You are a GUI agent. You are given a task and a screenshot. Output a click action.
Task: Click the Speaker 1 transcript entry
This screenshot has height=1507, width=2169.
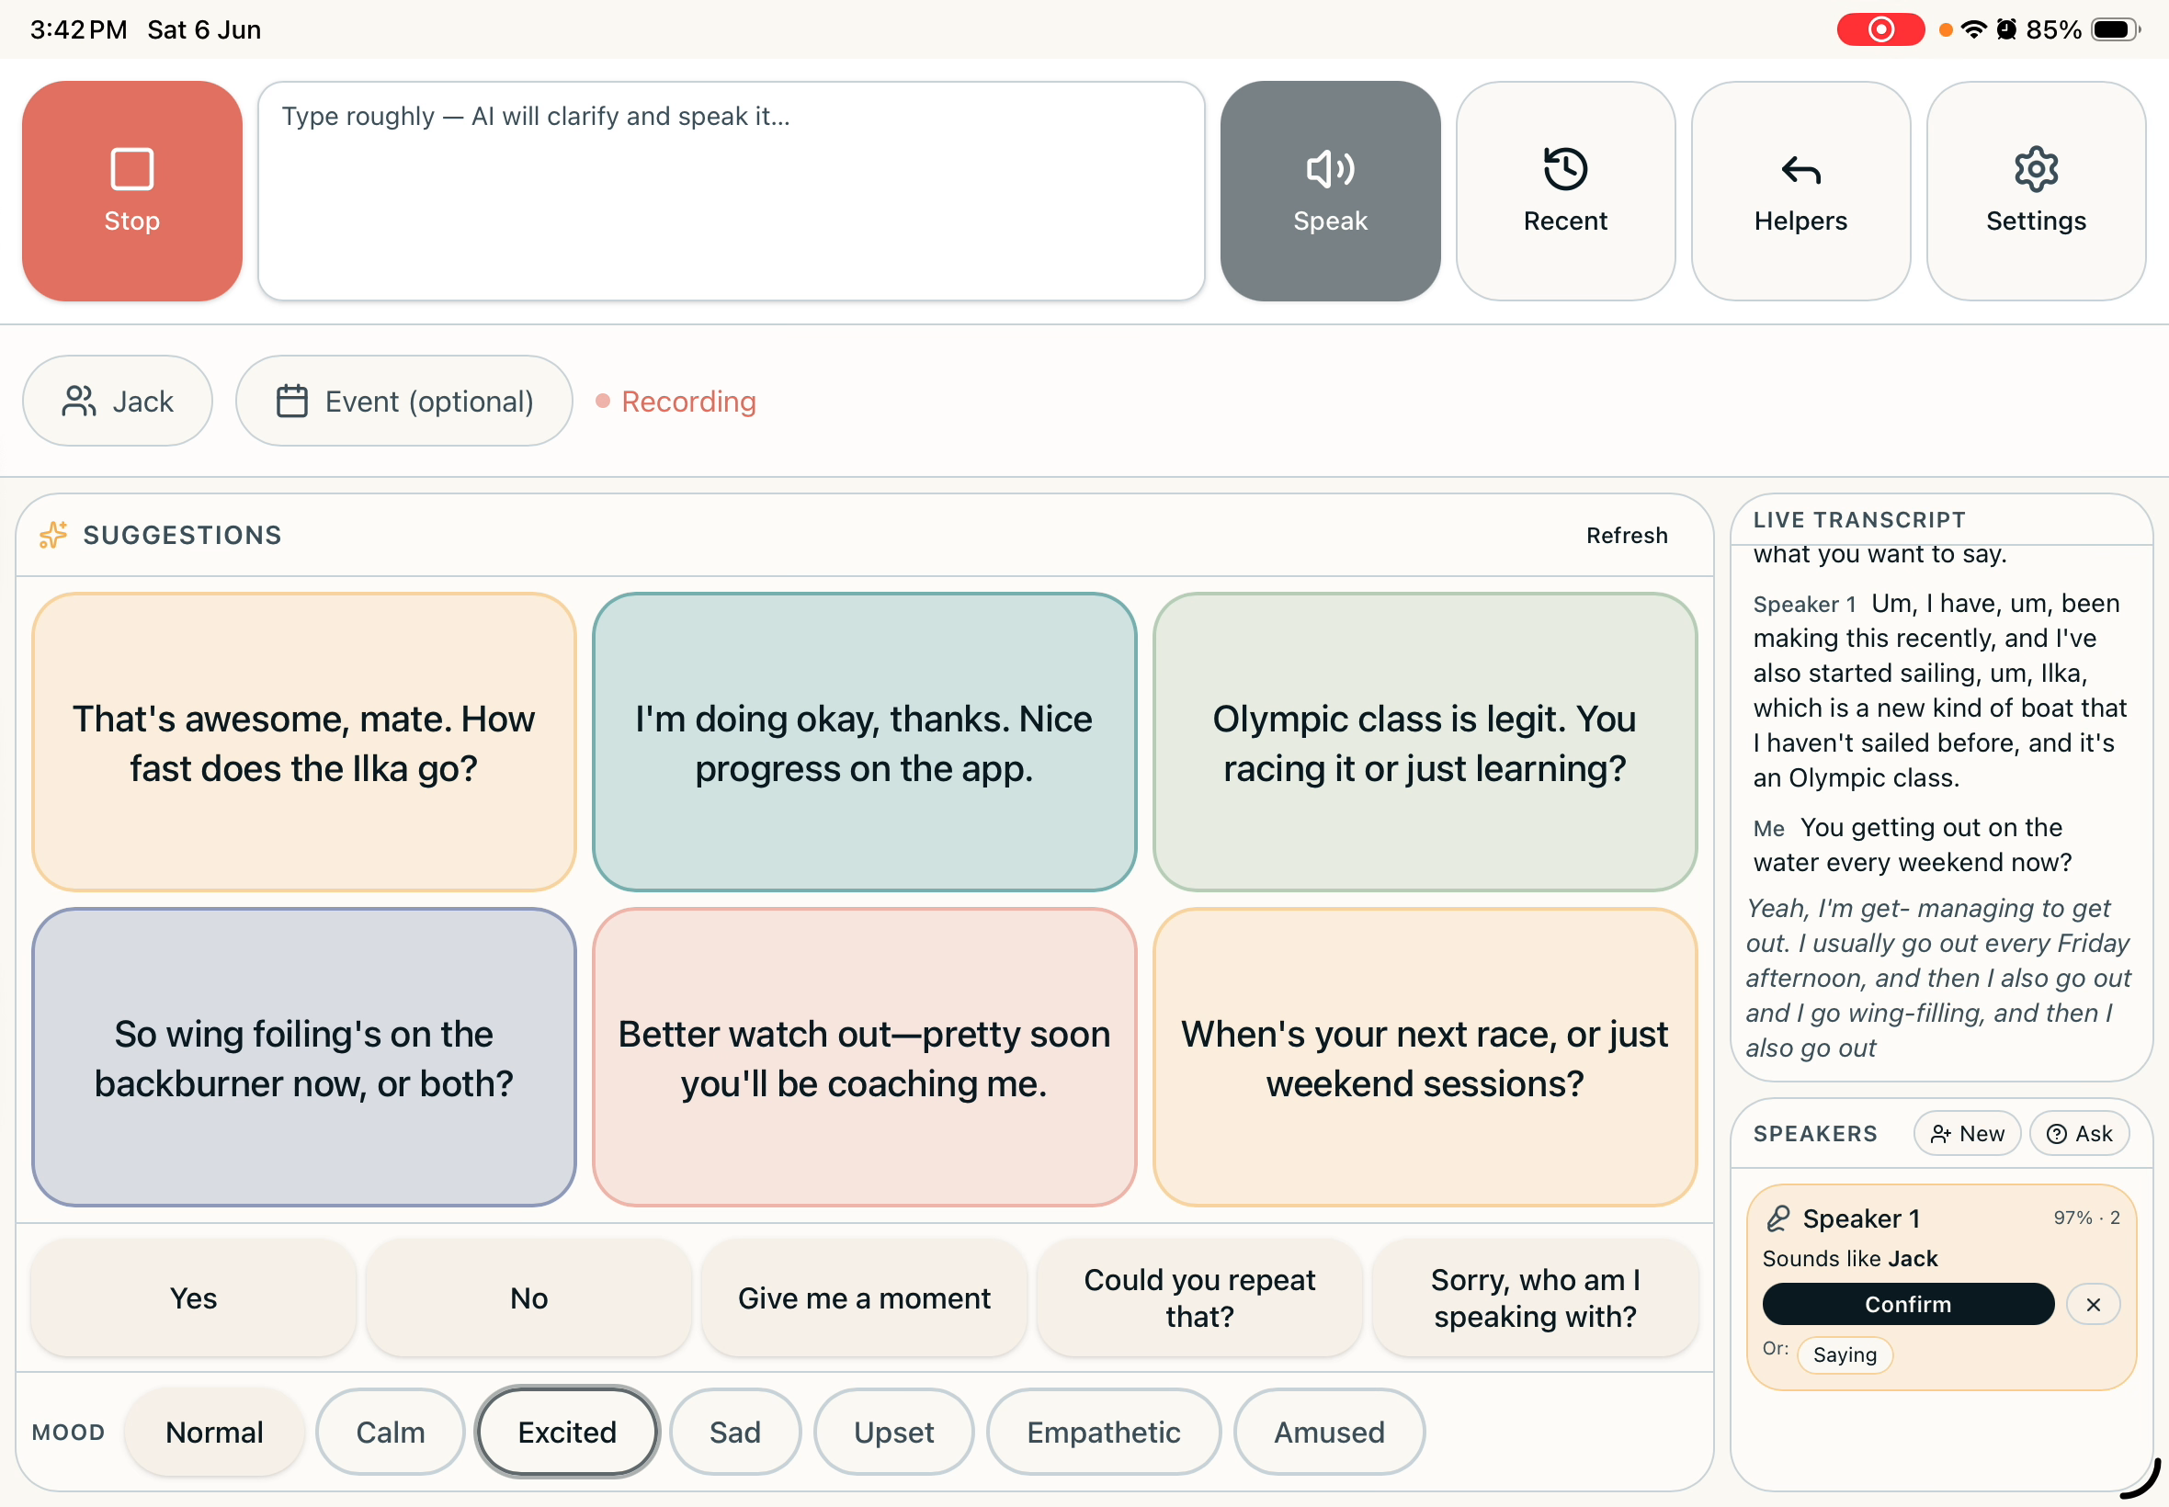(x=1939, y=689)
